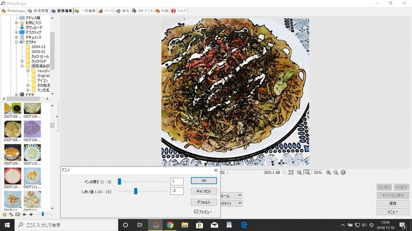This screenshot has height=231, width=412.
Task: Collapse the ピクチャ folder tree node
Action: coord(16,42)
